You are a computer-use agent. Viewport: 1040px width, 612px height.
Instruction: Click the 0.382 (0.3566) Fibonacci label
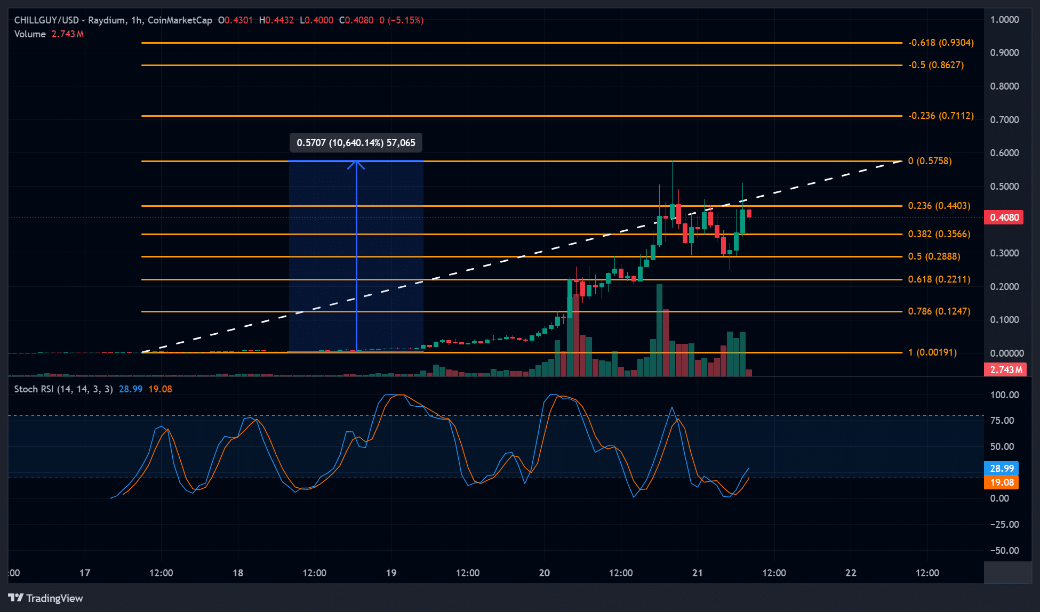click(x=939, y=234)
